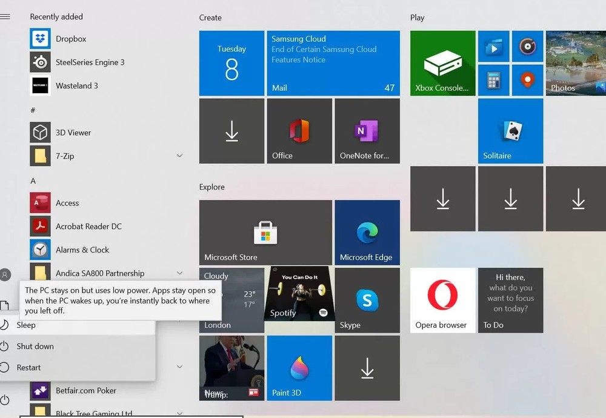Select Sleep from the power menu
Image resolution: width=606 pixels, height=418 pixels.
[78, 325]
